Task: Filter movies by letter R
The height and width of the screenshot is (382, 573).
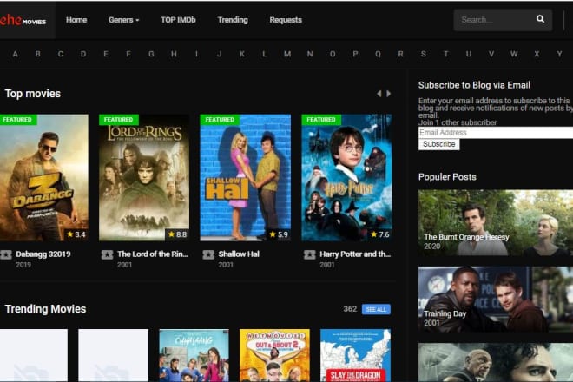Action: [x=400, y=54]
